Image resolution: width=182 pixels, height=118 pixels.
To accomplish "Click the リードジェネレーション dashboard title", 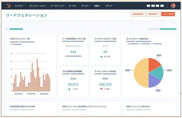I will pos(27,15).
